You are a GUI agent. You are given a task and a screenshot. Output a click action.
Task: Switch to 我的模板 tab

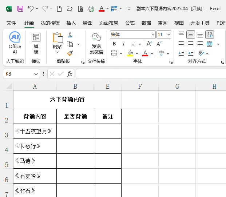click(50, 23)
